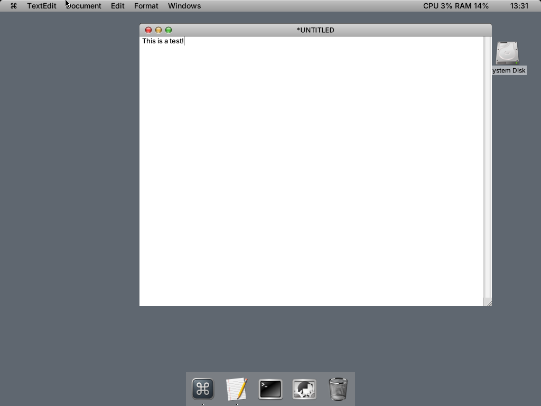Open the Document menu
This screenshot has height=406, width=541.
point(85,6)
